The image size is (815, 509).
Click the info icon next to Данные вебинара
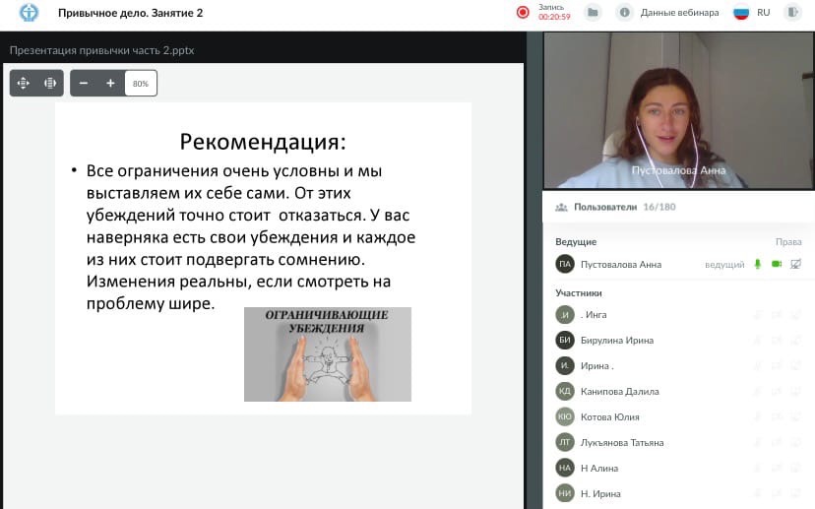624,12
